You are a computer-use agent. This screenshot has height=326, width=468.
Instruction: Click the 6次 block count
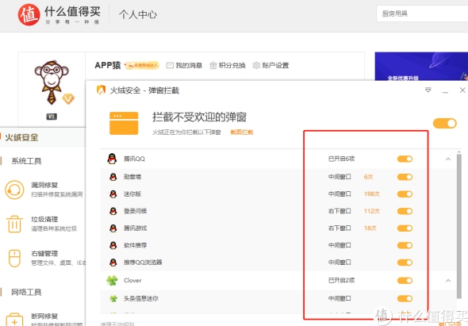coord(368,177)
